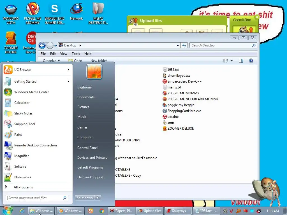Click the view mode icon in the Explorer toolbar
The image size is (287, 215).
(226, 61)
